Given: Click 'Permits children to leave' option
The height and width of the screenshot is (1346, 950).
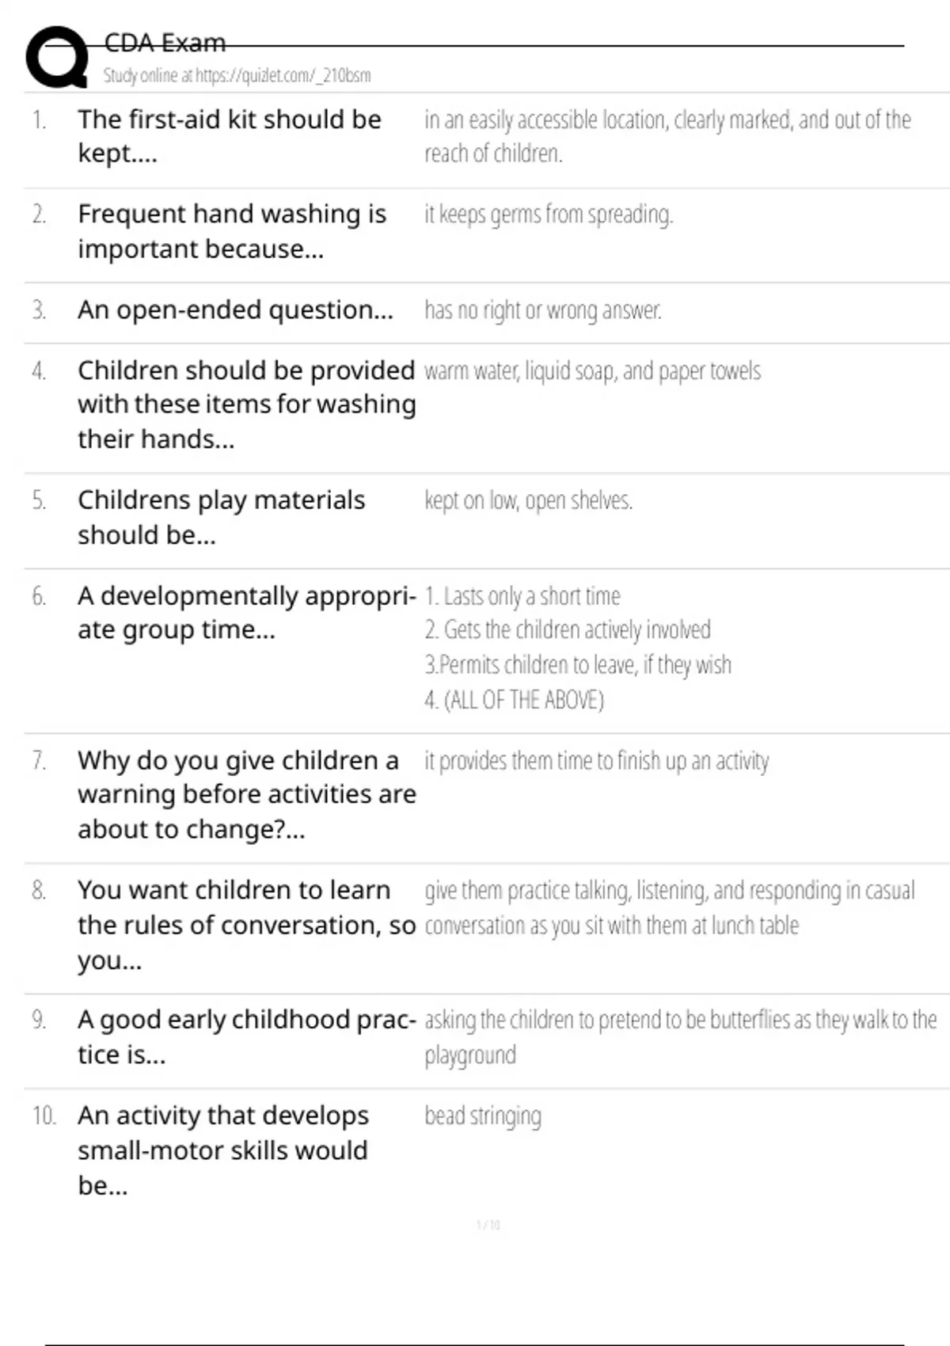Looking at the screenshot, I should 578,665.
